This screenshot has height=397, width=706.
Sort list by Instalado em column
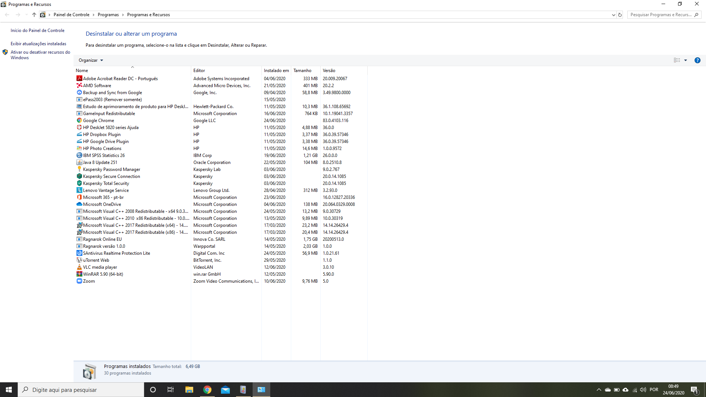coord(276,71)
